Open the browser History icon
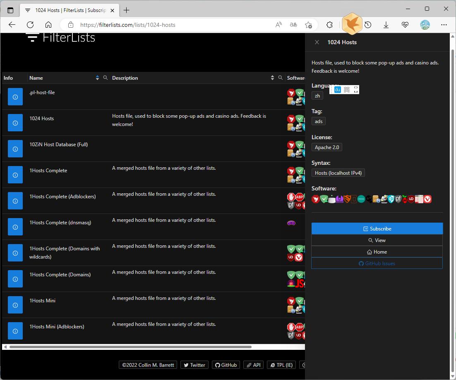The image size is (456, 380). (368, 25)
